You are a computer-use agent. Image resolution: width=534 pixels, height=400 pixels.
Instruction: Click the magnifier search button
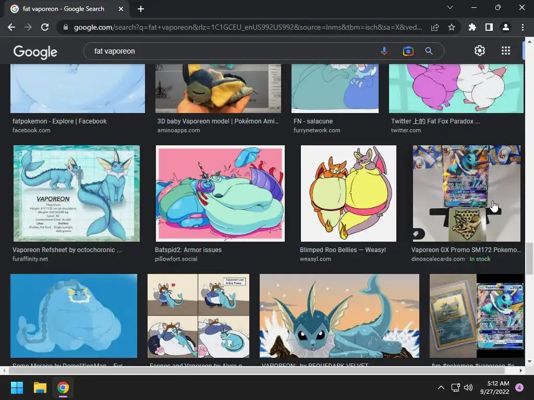(x=429, y=51)
